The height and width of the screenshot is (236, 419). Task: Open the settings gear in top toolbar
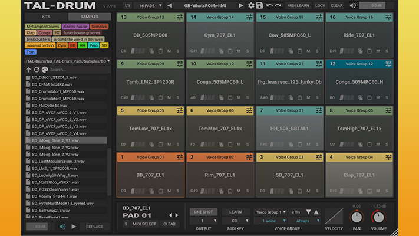coord(252,5)
